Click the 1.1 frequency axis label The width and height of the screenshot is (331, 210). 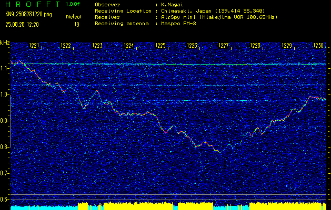[4, 68]
